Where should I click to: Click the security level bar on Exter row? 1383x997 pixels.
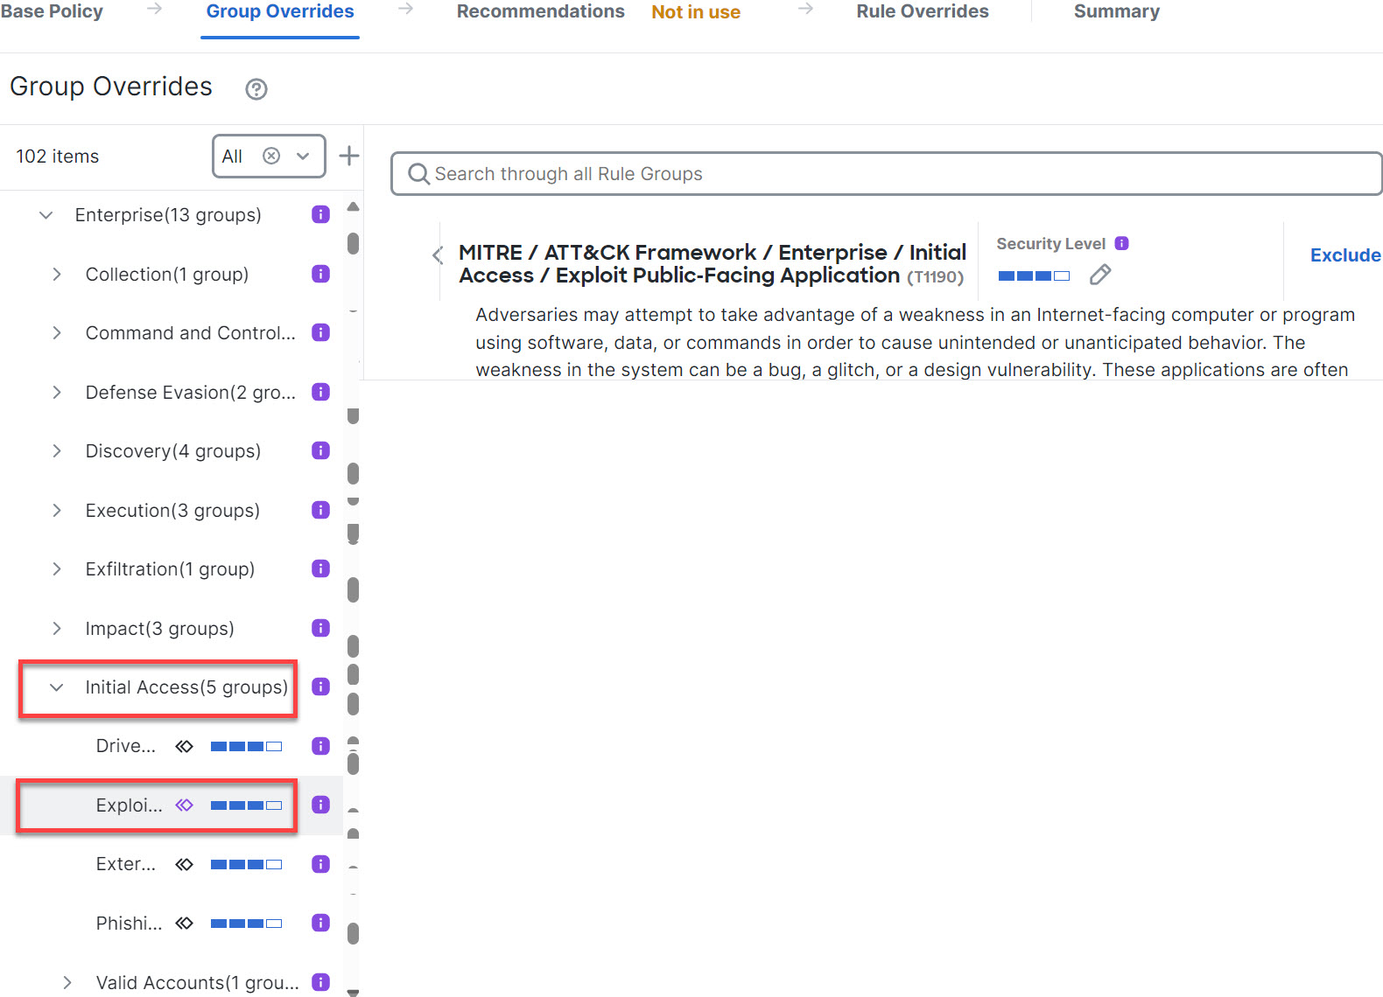tap(246, 865)
